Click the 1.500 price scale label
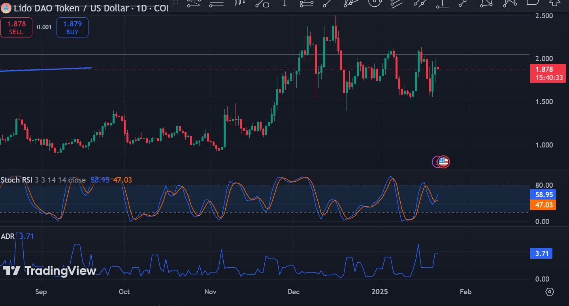The width and height of the screenshot is (569, 306). tap(544, 102)
